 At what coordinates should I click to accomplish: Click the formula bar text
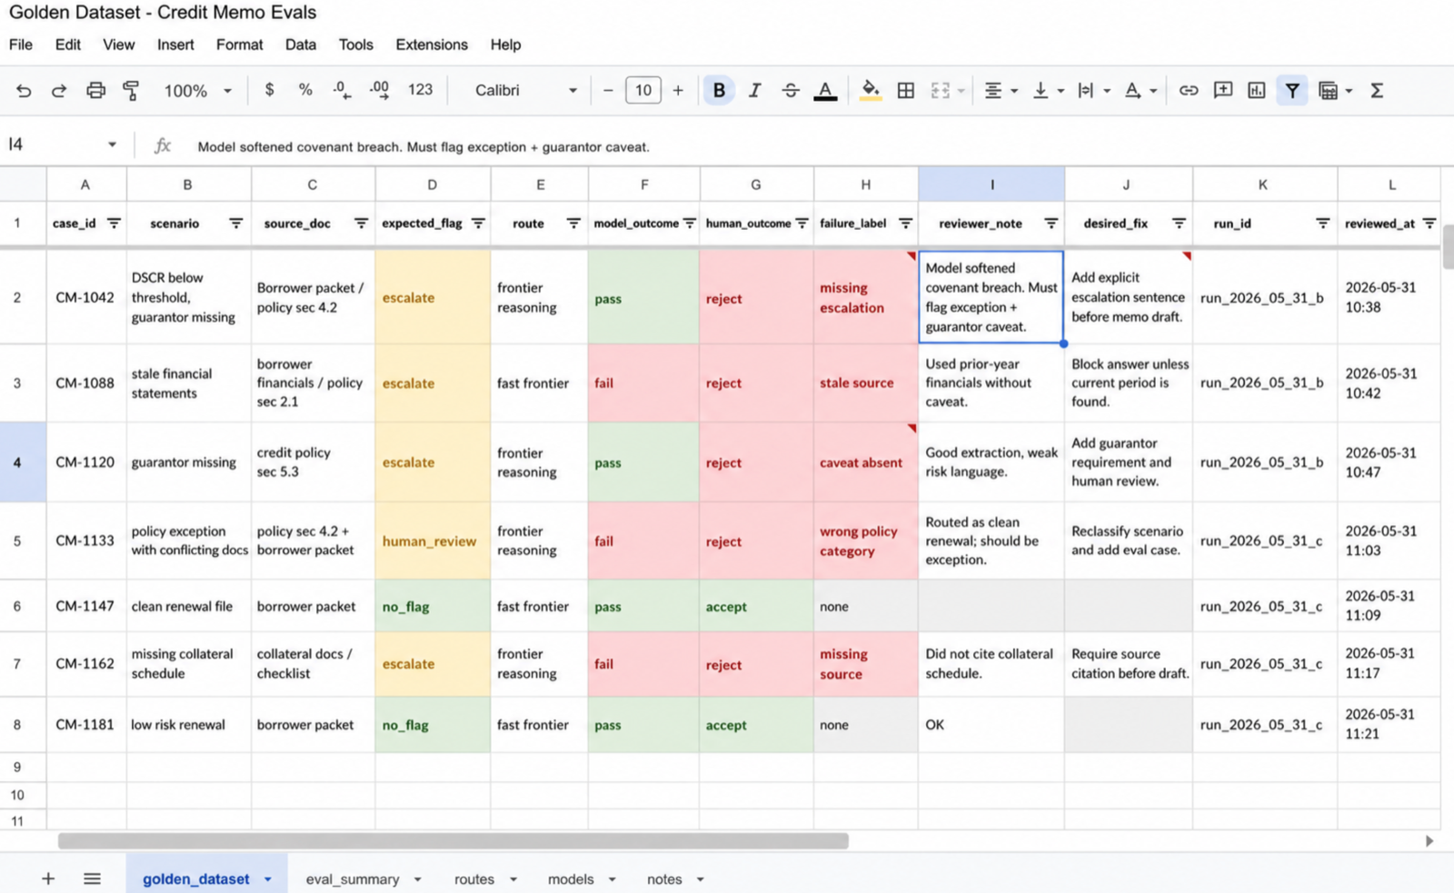[x=423, y=146]
